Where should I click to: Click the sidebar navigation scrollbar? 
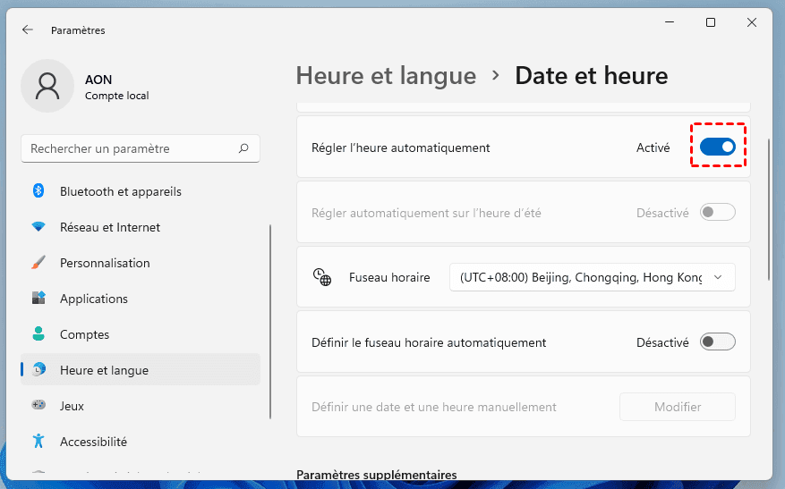tap(270, 322)
